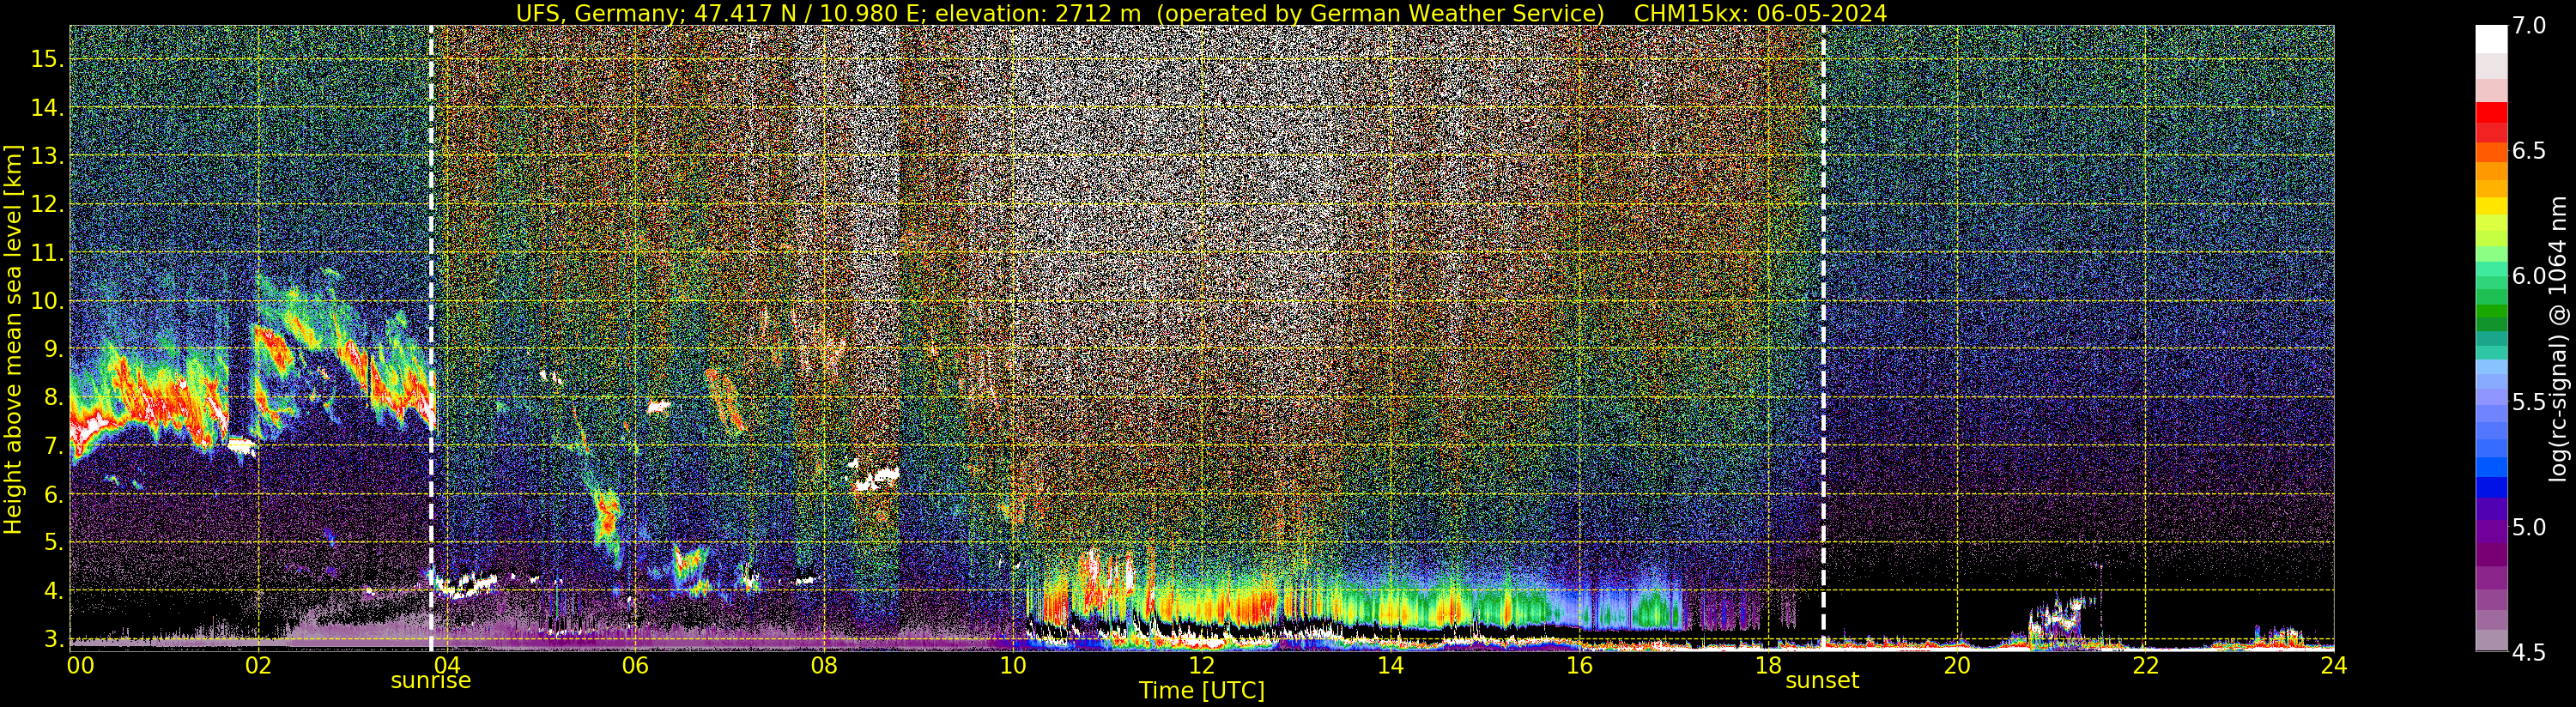2576x707 pixels.
Task: Click the grey swatch at colorbar bottom
Action: (x=2491, y=640)
